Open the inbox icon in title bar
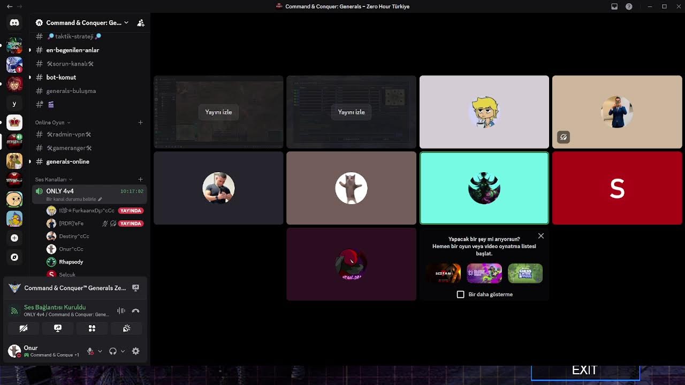Image resolution: width=685 pixels, height=385 pixels. click(614, 6)
